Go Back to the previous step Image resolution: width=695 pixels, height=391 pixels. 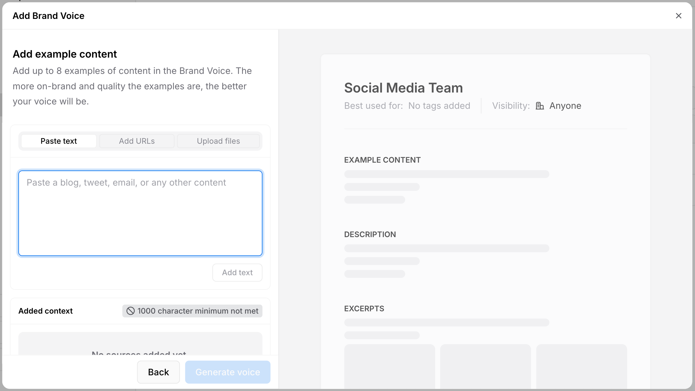tap(158, 372)
